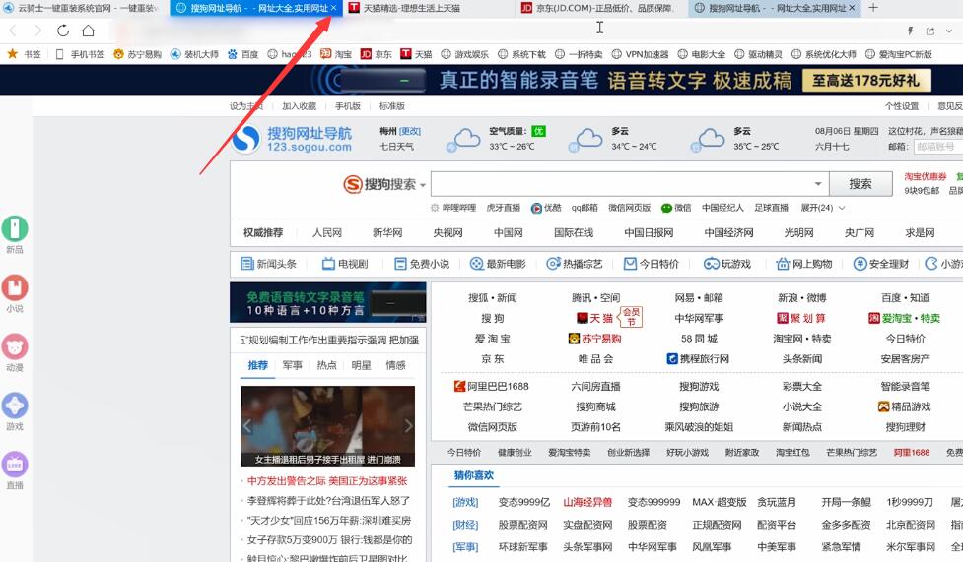Open the 免费语音转文字录音笔 ad banner
Image resolution: width=963 pixels, height=562 pixels.
(328, 302)
